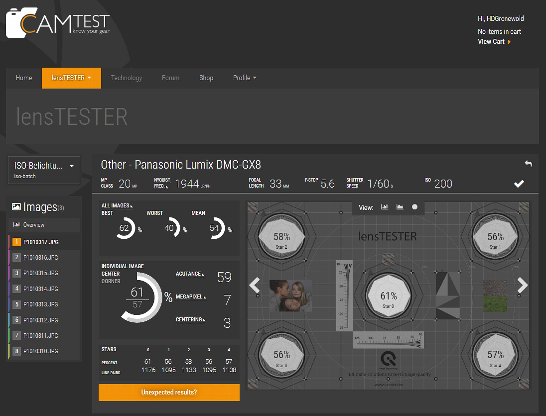546x416 pixels.
Task: Open the Forum menu item
Action: [171, 78]
